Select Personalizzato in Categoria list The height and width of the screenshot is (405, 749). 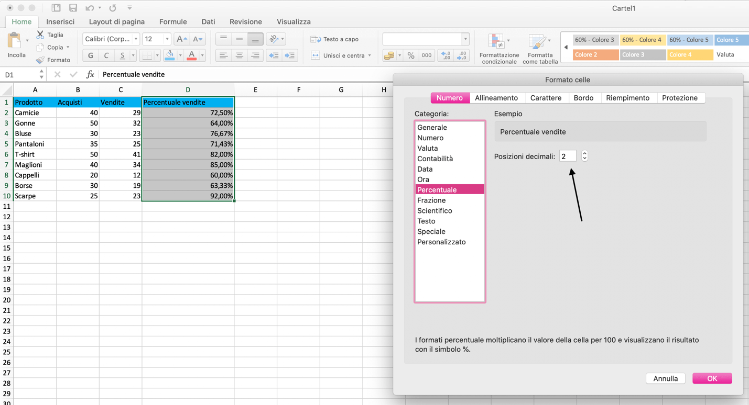tap(450, 242)
